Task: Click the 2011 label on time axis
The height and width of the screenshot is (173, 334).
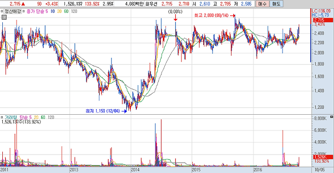Action: point(5,170)
